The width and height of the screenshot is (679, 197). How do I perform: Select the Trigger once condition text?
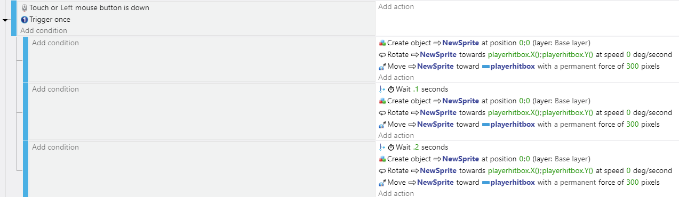tap(50, 20)
